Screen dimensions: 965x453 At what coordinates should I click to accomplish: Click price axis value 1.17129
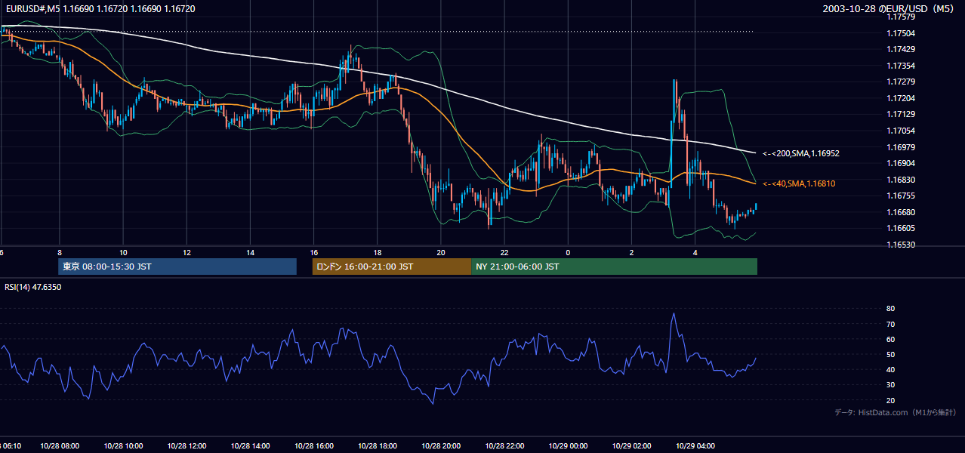[901, 114]
